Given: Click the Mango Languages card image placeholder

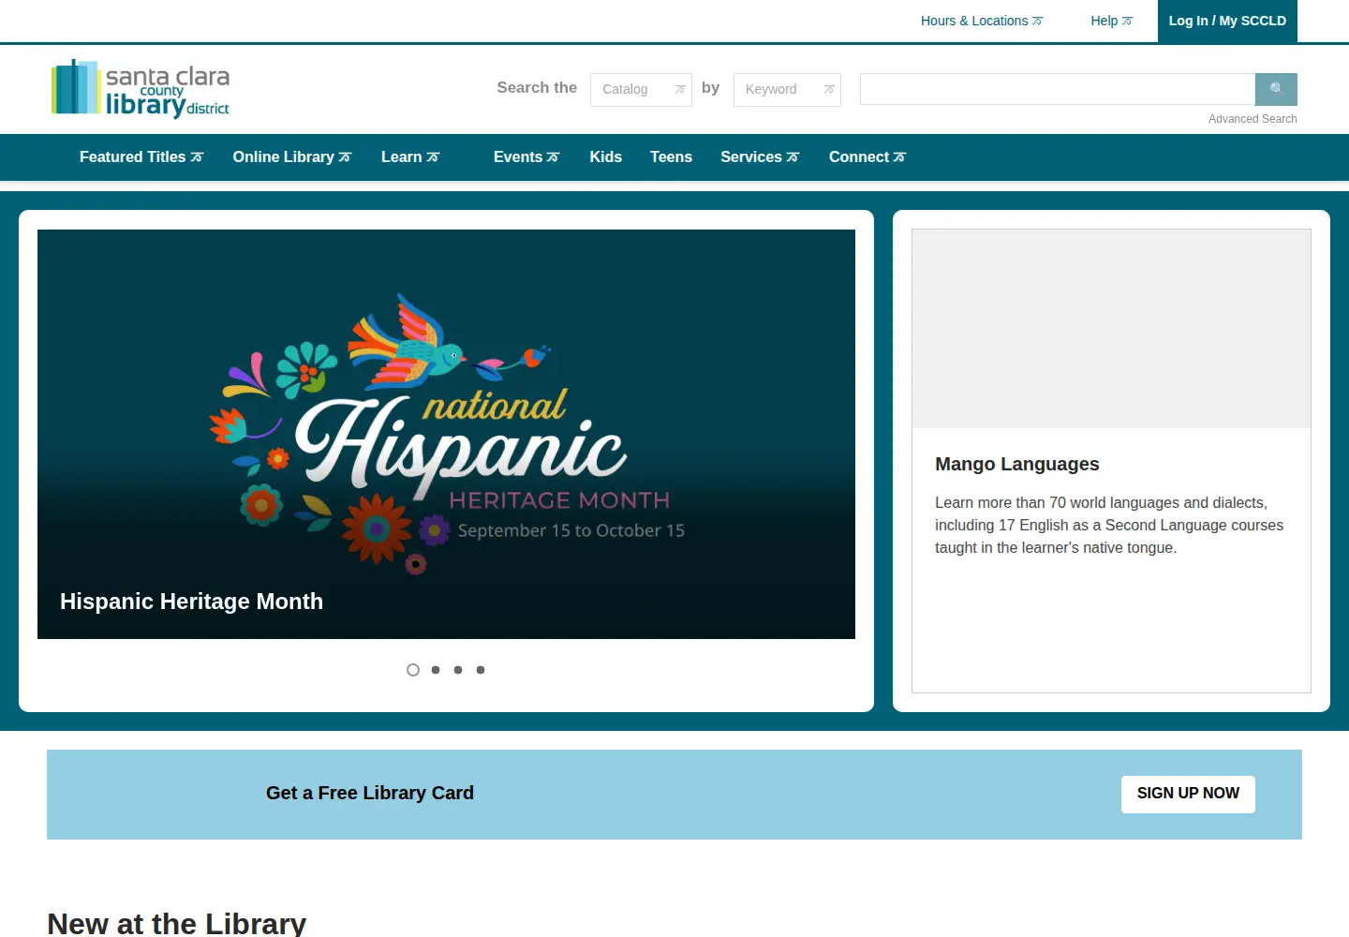Looking at the screenshot, I should pyautogui.click(x=1111, y=329).
